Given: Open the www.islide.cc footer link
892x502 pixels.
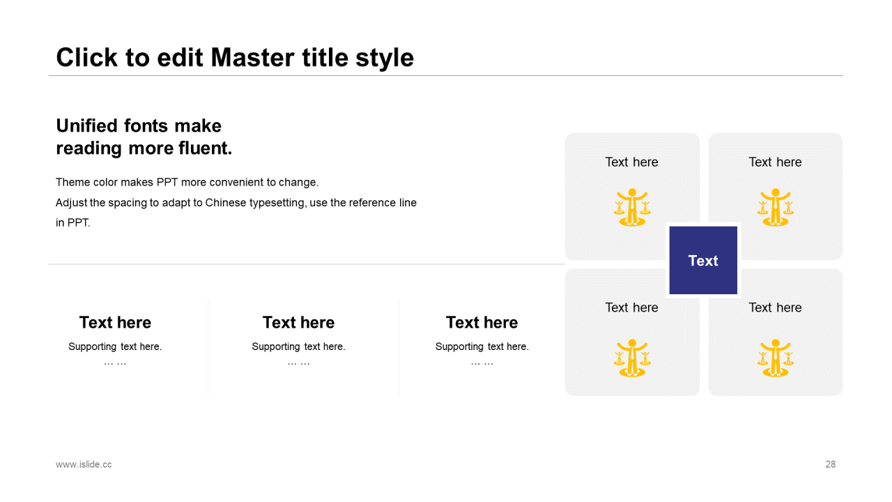Looking at the screenshot, I should pyautogui.click(x=84, y=464).
